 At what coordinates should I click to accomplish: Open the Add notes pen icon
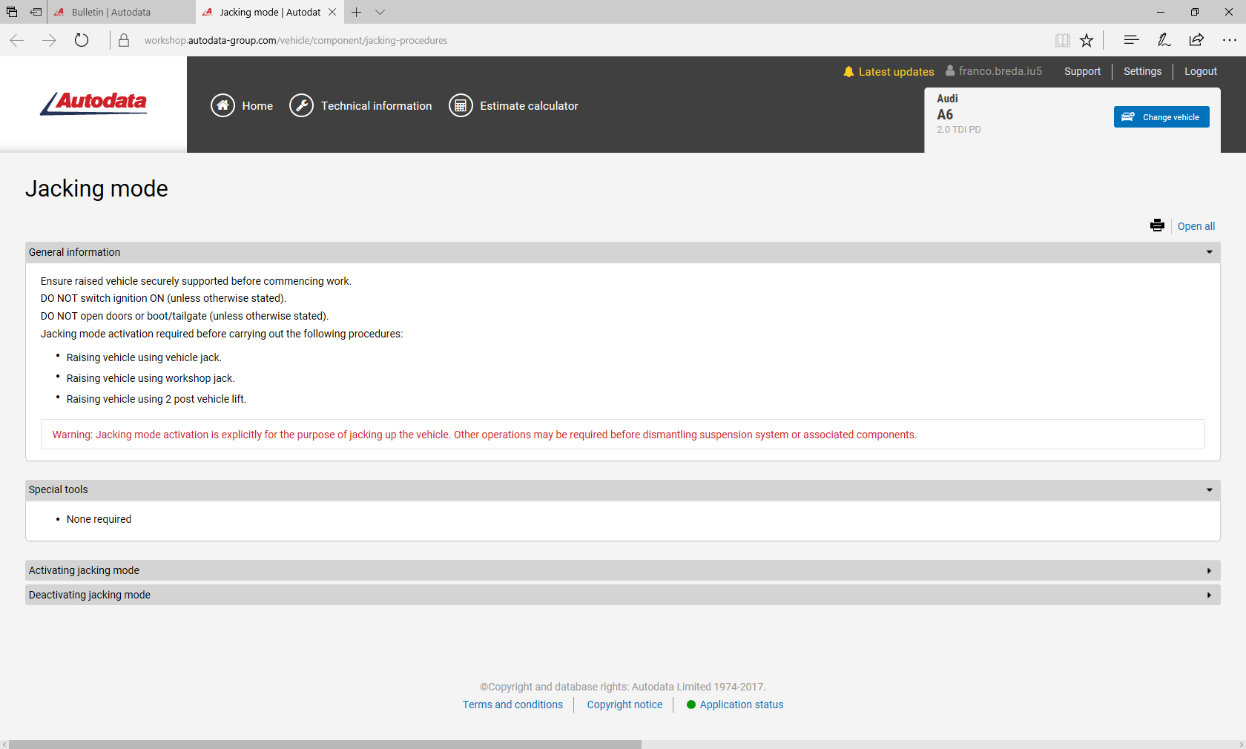[x=1164, y=41]
